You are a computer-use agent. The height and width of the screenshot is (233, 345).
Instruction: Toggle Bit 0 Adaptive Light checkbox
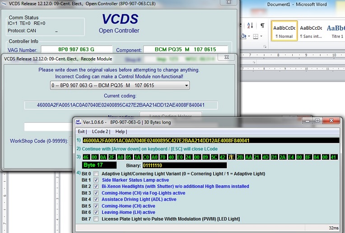[96, 174]
